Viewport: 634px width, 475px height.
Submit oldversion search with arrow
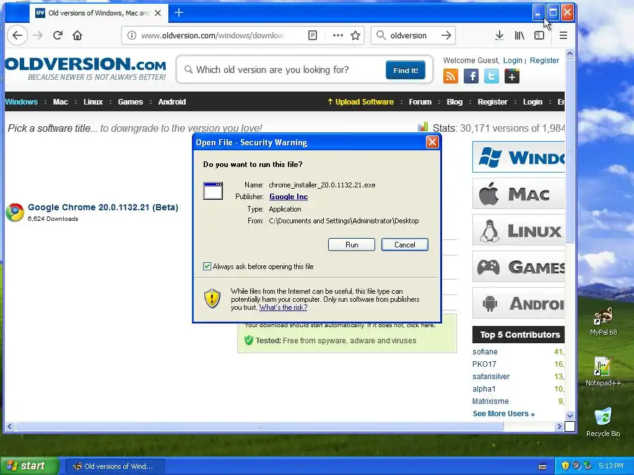point(446,35)
